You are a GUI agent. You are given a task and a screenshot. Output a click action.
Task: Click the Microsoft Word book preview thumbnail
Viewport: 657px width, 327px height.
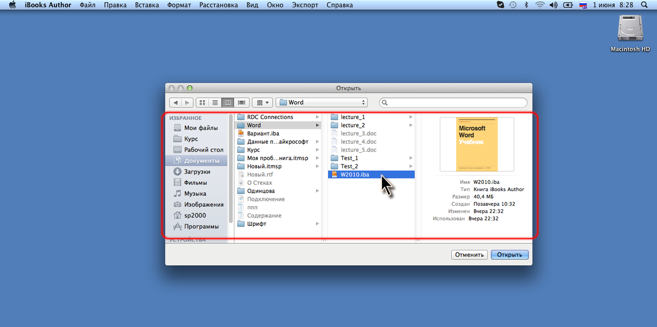(x=477, y=144)
